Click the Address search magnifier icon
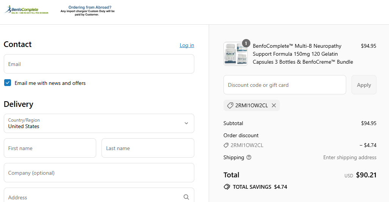 coord(186,197)
